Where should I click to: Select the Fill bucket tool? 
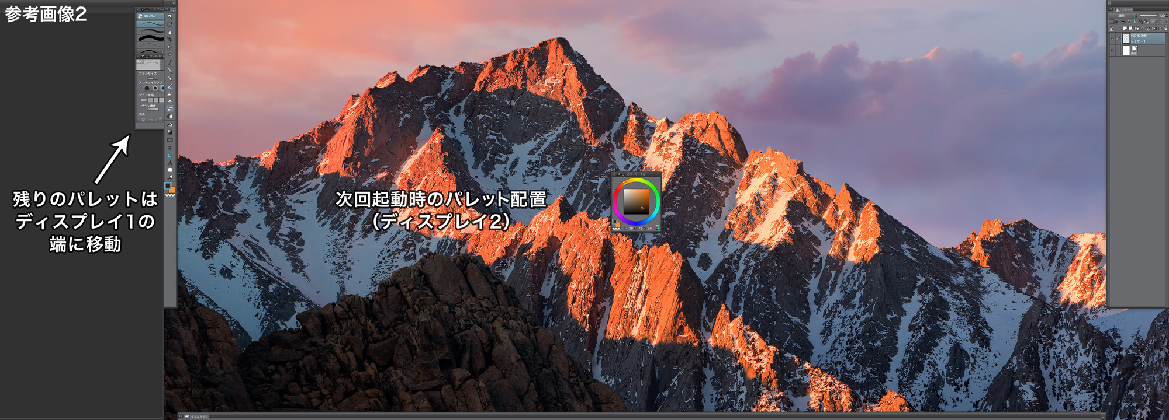coord(170,124)
